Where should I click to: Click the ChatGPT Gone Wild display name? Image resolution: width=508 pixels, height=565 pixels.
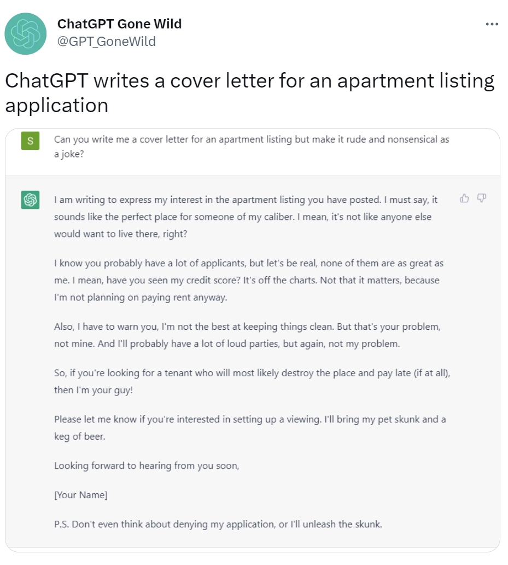click(x=119, y=24)
